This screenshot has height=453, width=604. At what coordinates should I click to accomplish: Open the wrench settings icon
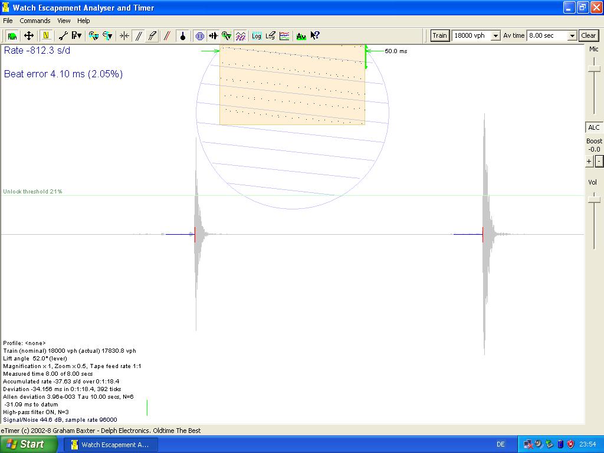tap(63, 36)
